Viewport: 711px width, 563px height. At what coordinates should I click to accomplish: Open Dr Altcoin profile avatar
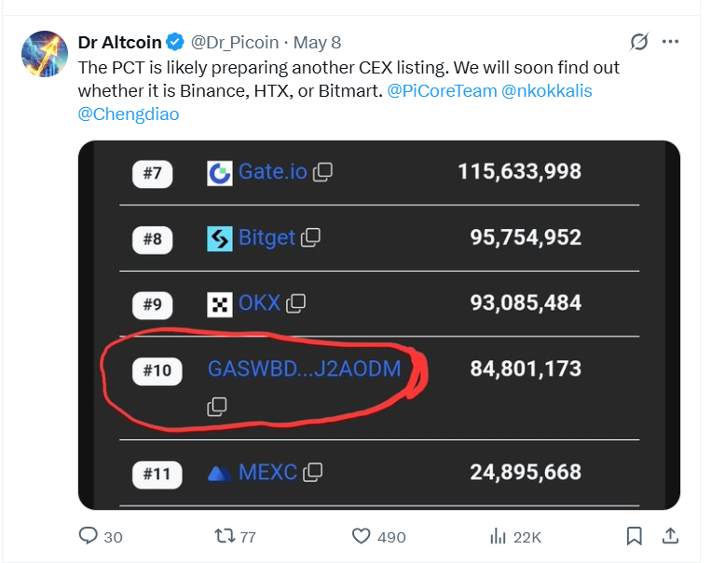coord(44,55)
